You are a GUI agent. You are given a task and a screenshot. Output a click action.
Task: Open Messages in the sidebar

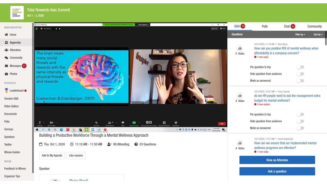[x=15, y=66]
